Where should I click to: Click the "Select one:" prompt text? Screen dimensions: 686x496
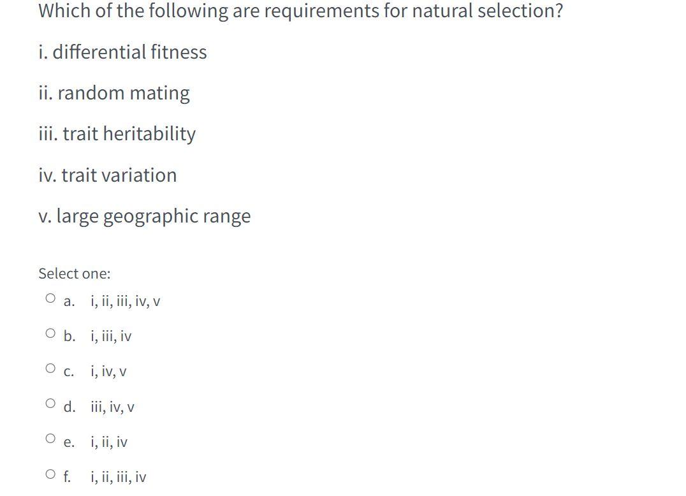click(x=75, y=274)
